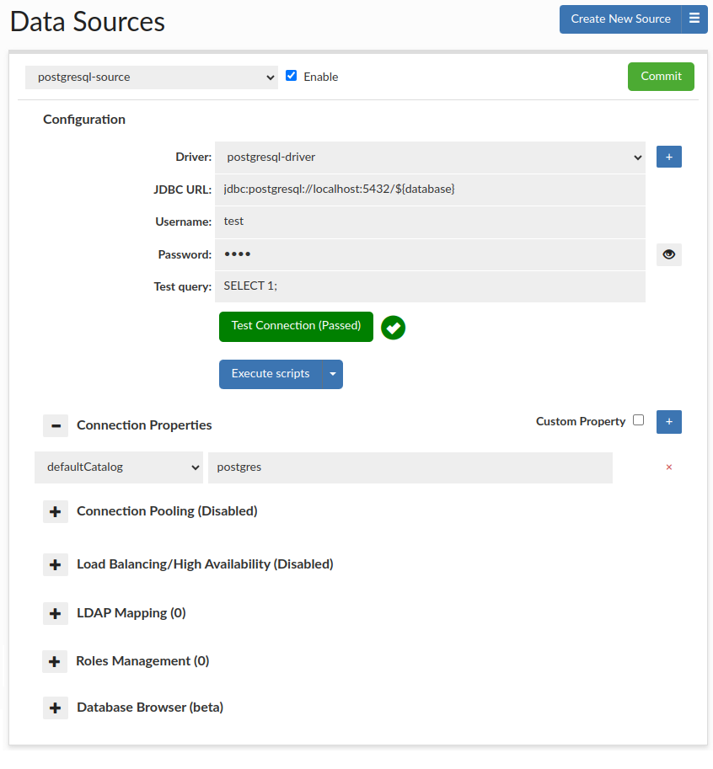Click the Commit button

[x=661, y=77]
